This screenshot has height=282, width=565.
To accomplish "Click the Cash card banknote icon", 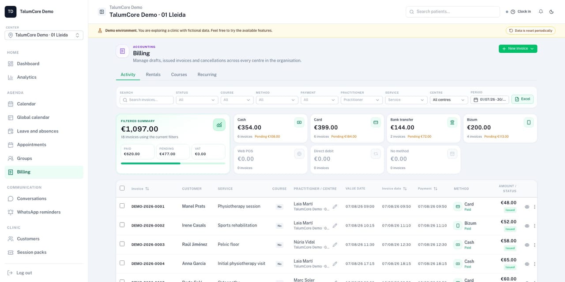I will click(x=299, y=122).
